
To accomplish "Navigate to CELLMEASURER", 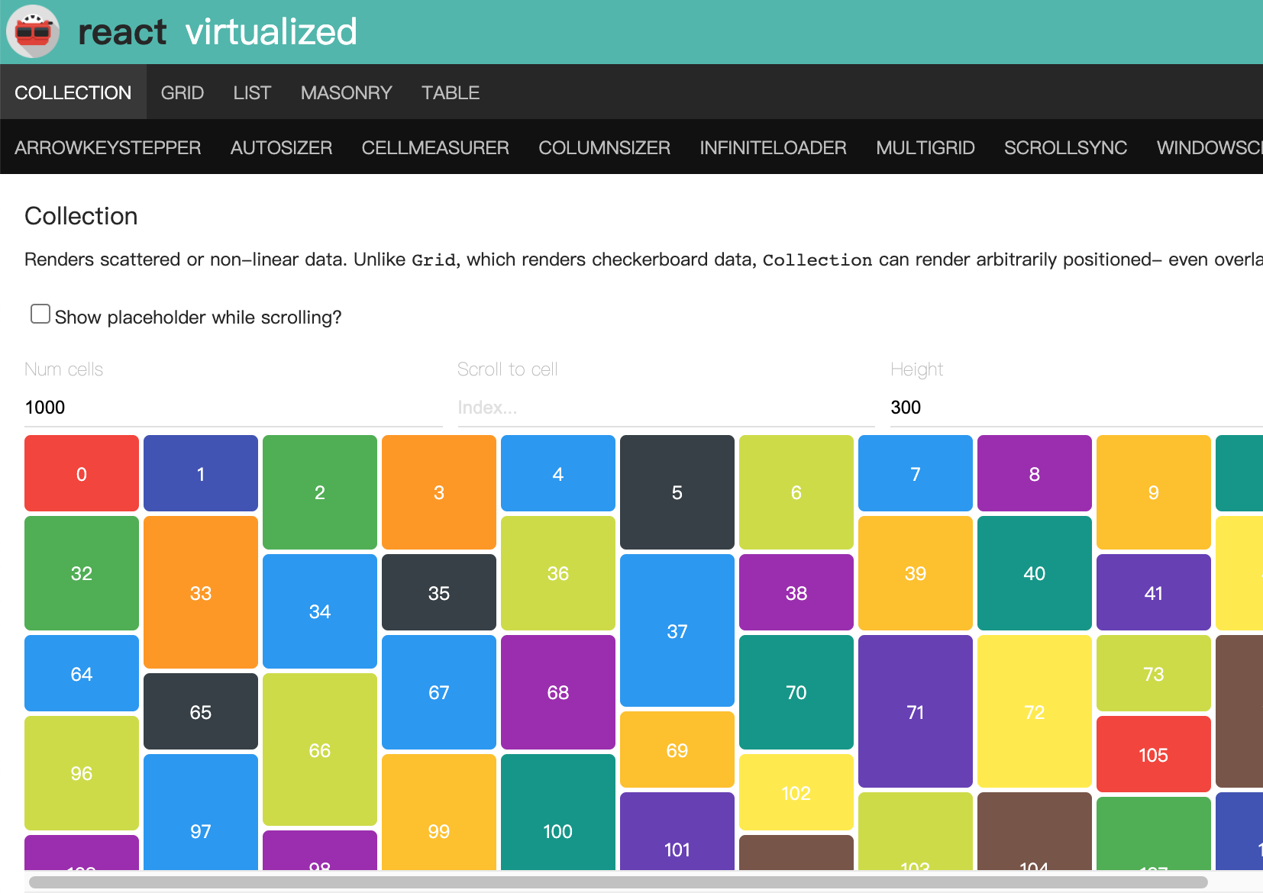I will coord(435,147).
